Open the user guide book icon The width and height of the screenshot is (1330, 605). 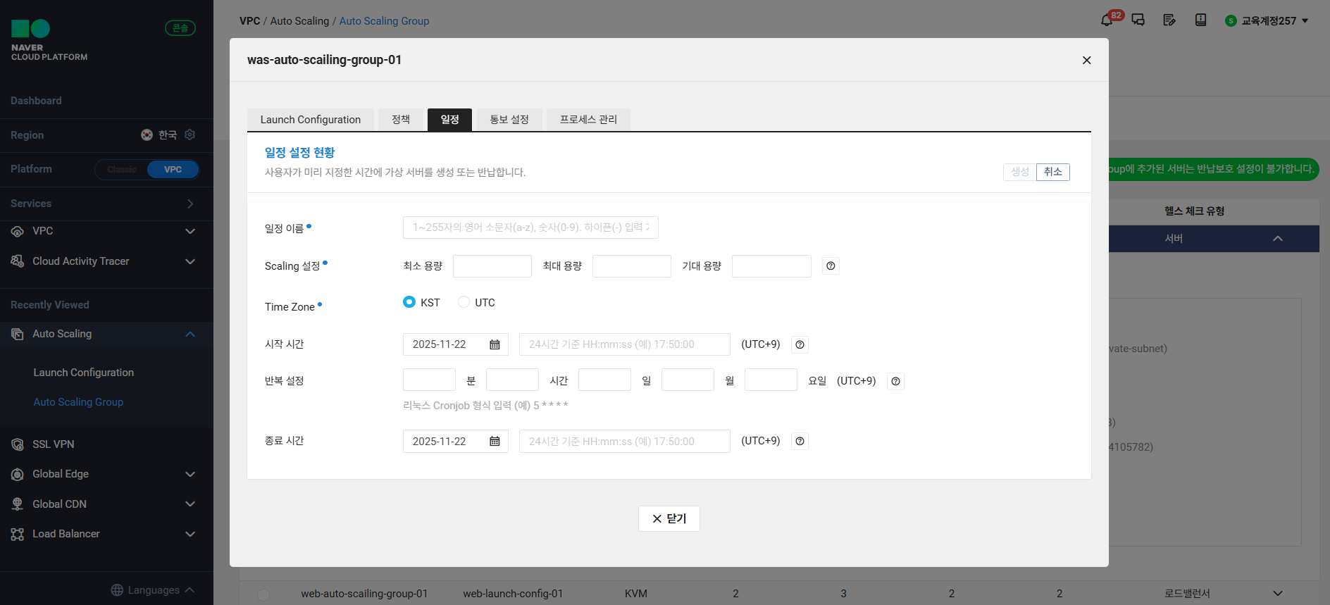tap(1201, 20)
